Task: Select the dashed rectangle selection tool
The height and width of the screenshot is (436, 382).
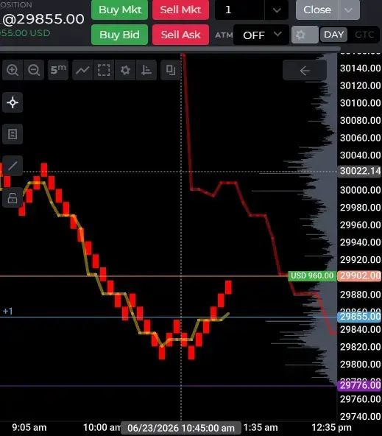Action: click(x=104, y=70)
